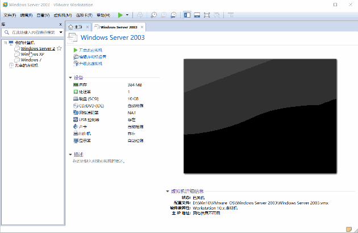Open the 文件(F) menu

coord(10,15)
